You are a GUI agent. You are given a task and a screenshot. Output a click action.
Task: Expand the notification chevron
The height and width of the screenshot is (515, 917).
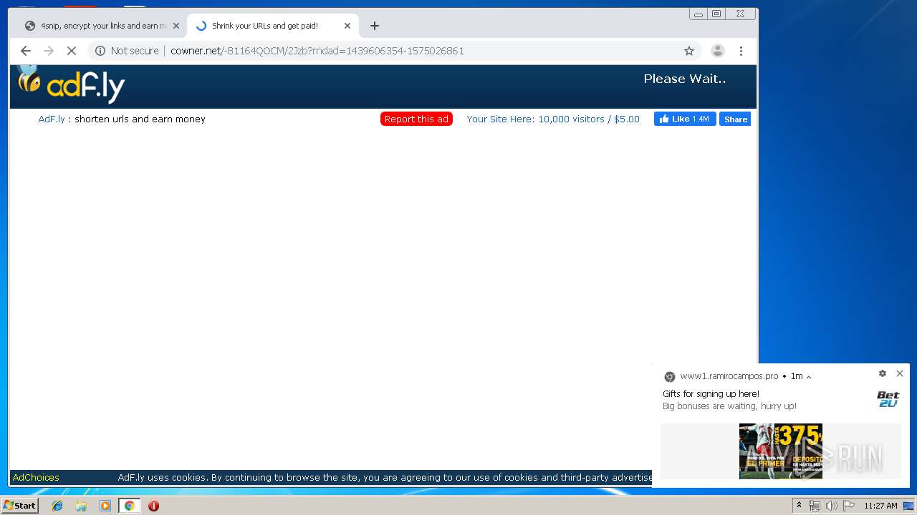809,377
